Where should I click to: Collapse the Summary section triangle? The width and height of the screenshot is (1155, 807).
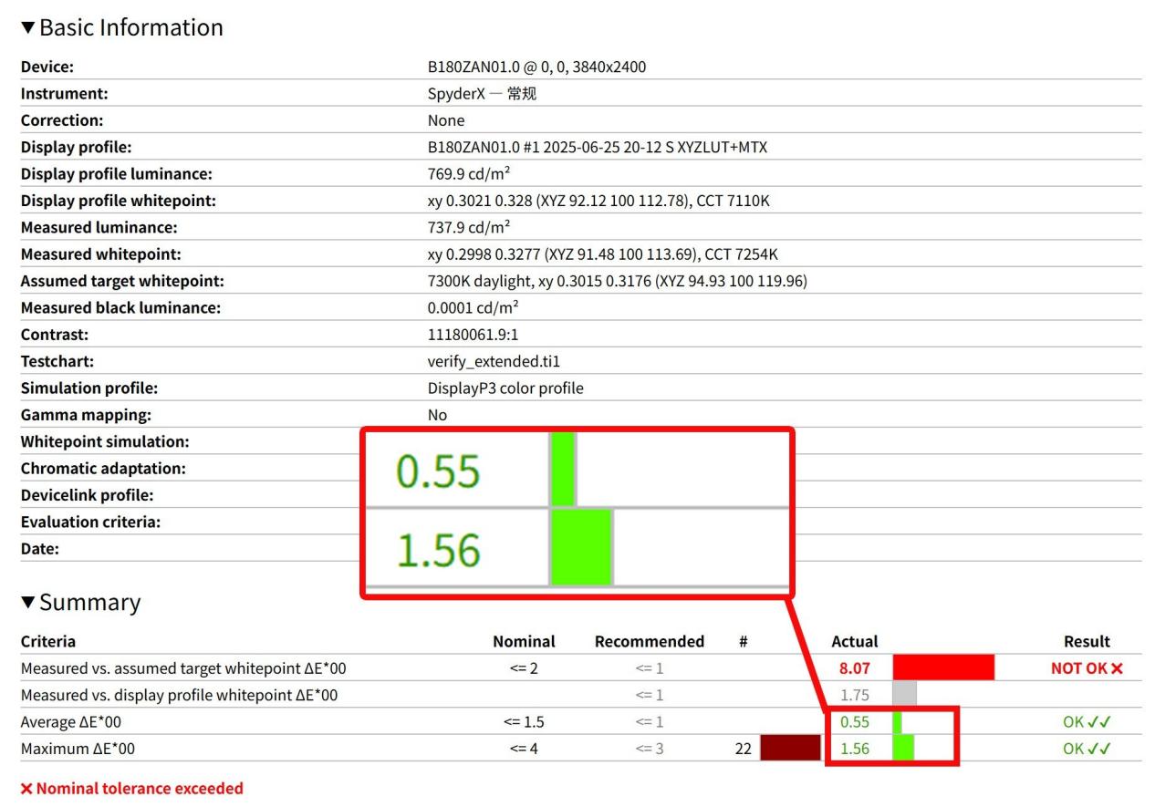27,604
